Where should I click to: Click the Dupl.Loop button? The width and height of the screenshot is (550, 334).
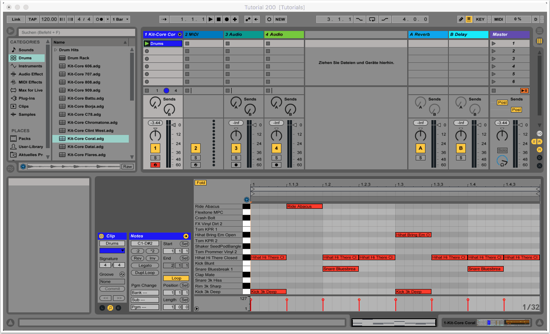click(145, 272)
